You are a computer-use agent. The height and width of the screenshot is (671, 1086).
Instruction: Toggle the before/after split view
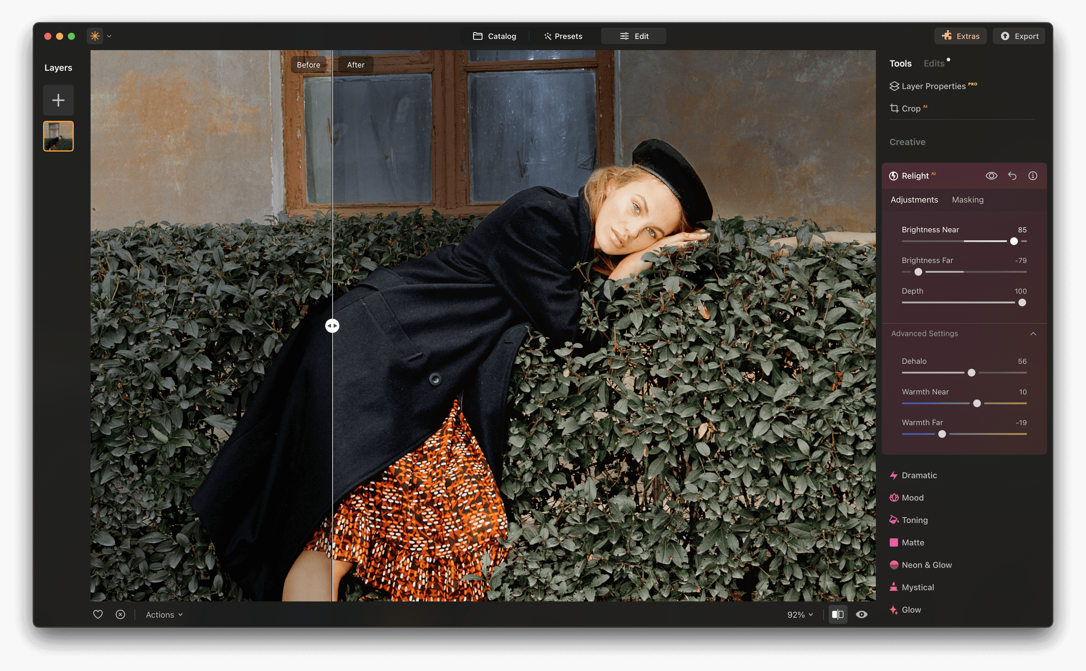click(838, 614)
